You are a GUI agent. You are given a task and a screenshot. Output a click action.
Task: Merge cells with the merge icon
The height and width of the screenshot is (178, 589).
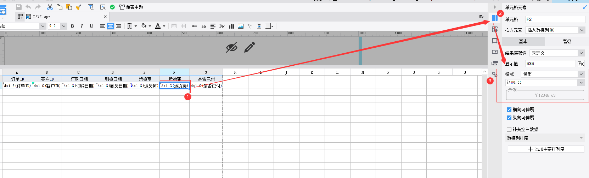point(174,26)
